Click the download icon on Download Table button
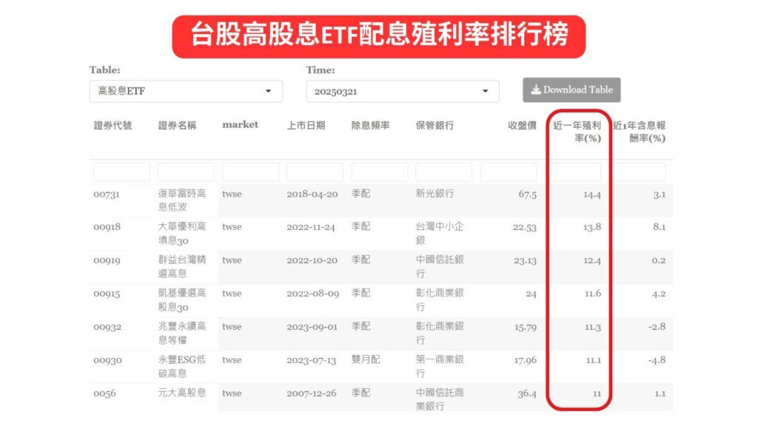The width and height of the screenshot is (758, 426). 534,89
